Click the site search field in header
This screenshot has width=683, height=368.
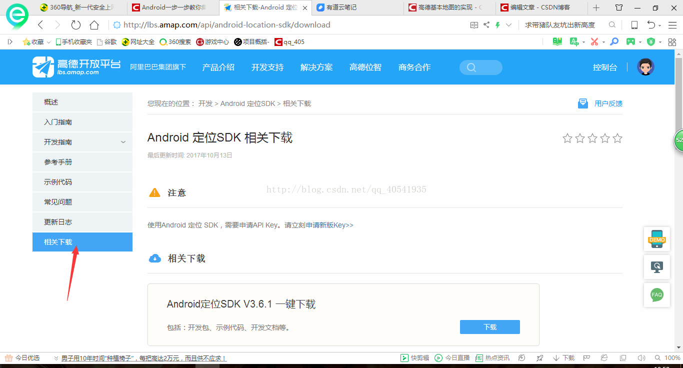point(481,67)
